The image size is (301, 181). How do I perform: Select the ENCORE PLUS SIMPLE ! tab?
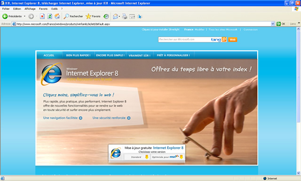point(110,55)
